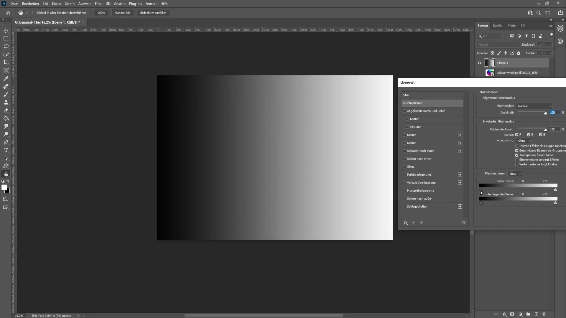
Task: Click the fx effects icon in Ebenenstil
Action: pyautogui.click(x=406, y=223)
